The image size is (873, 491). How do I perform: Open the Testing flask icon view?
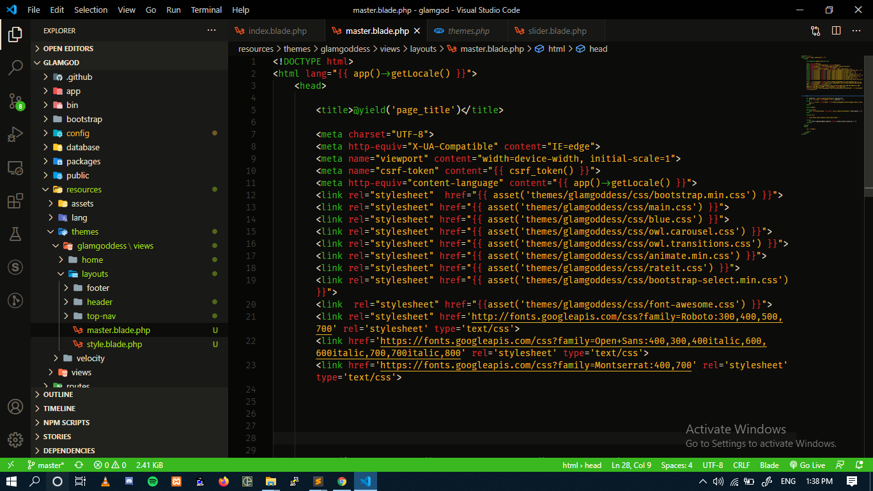(15, 234)
